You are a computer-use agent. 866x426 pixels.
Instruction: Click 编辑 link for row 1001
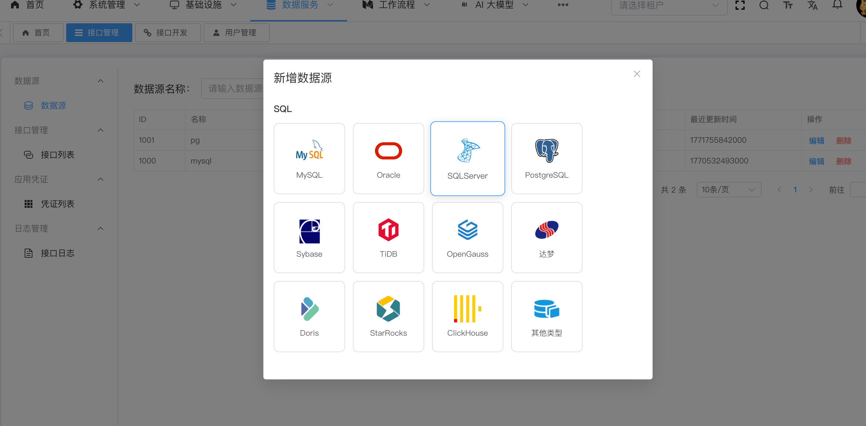(816, 140)
